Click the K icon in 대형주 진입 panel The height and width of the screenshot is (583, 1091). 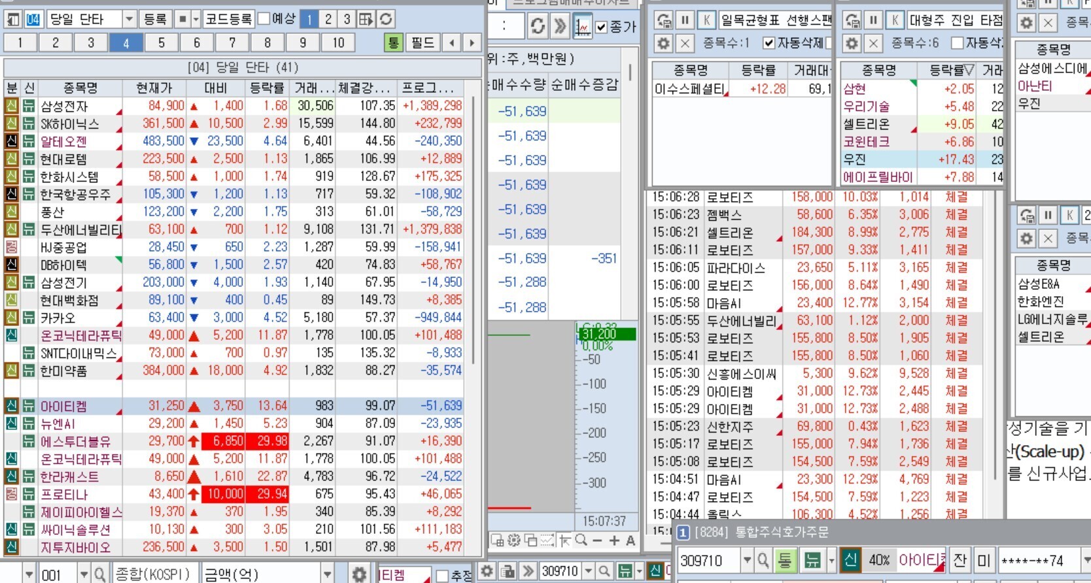[x=895, y=20]
